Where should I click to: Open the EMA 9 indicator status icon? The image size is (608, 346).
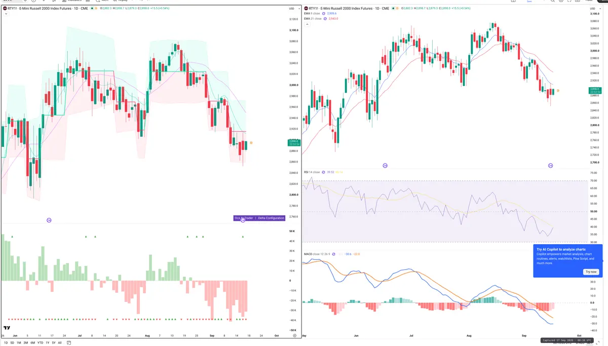(324, 13)
